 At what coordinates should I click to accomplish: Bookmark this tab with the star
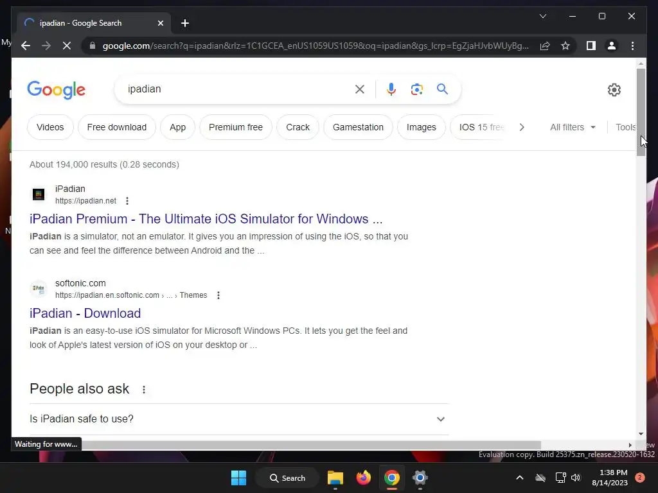tap(565, 46)
